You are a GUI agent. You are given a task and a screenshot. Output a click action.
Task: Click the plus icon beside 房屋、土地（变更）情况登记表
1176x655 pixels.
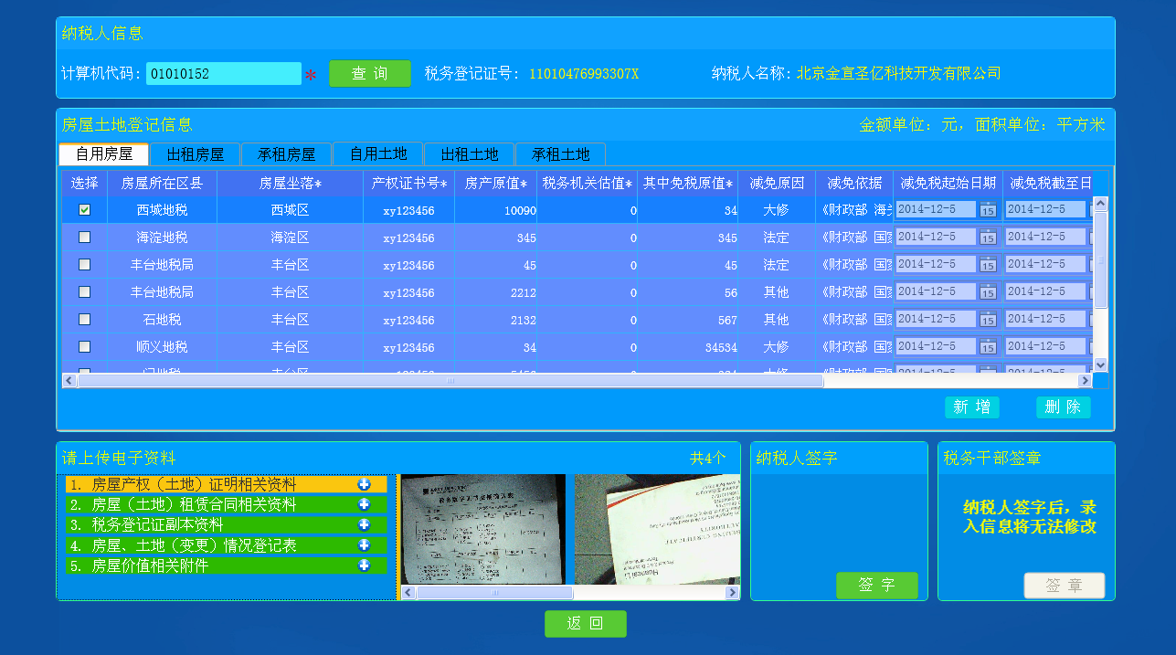tap(364, 544)
